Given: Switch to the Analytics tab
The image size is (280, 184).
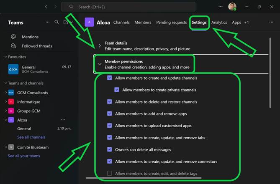Looking at the screenshot, I should [219, 23].
